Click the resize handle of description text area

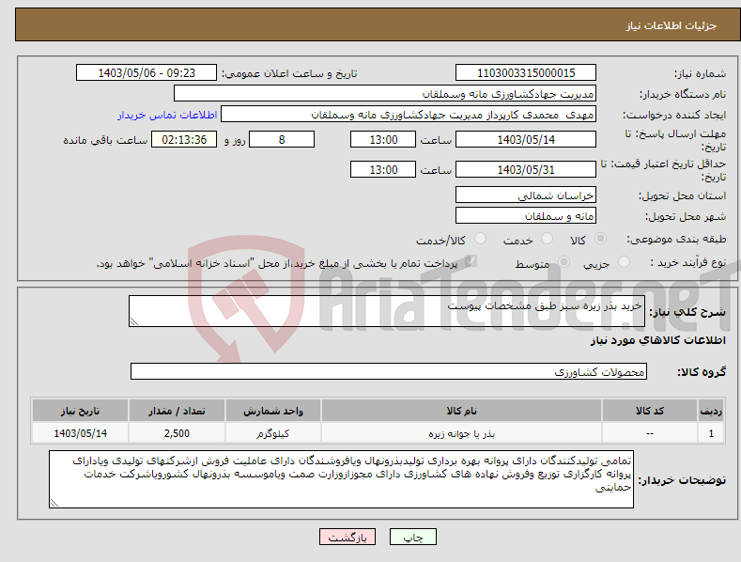click(134, 321)
